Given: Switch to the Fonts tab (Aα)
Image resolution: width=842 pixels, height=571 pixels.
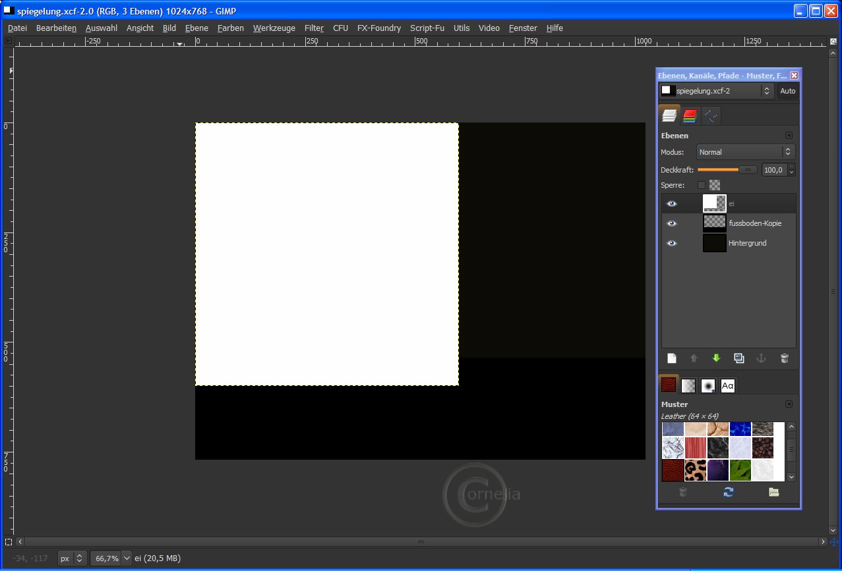Looking at the screenshot, I should click(727, 386).
